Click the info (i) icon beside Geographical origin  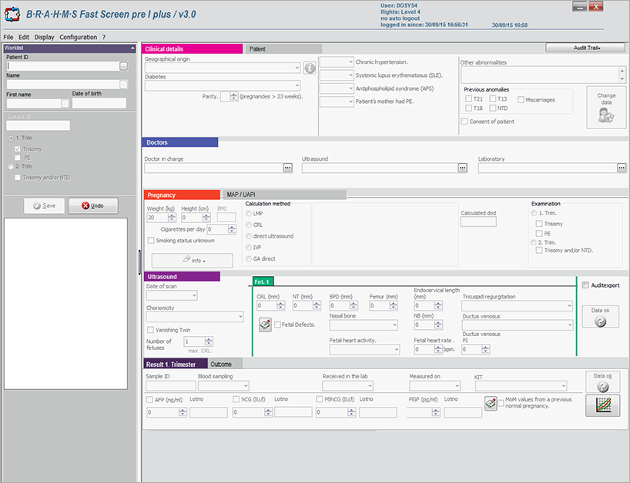[x=310, y=68]
